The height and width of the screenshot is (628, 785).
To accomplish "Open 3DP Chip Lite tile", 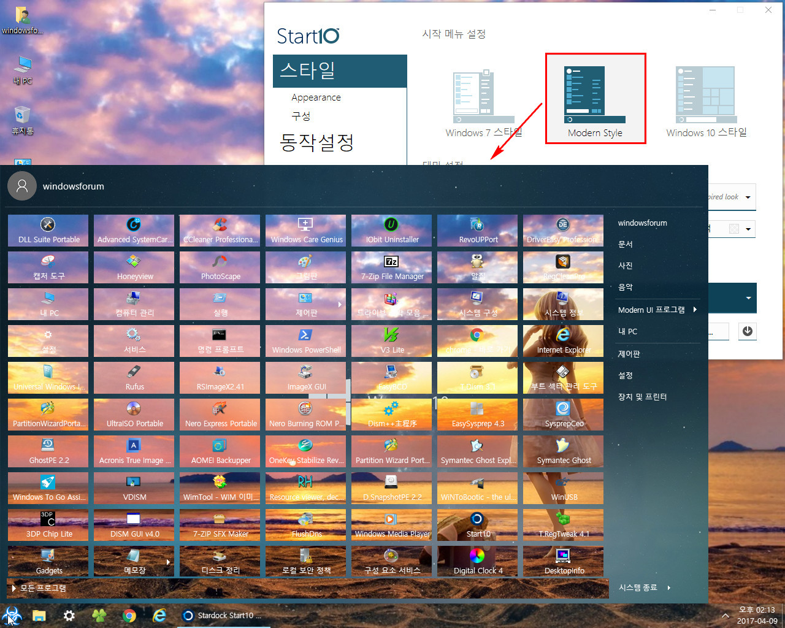I will click(x=48, y=525).
